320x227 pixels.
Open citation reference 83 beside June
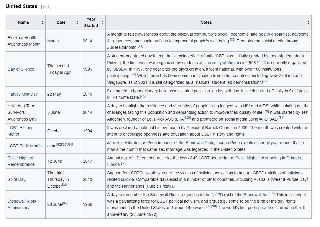click(65, 144)
